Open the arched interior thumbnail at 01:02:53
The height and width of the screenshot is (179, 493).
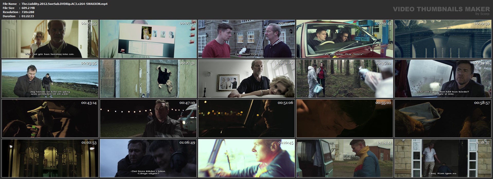click(x=50, y=158)
